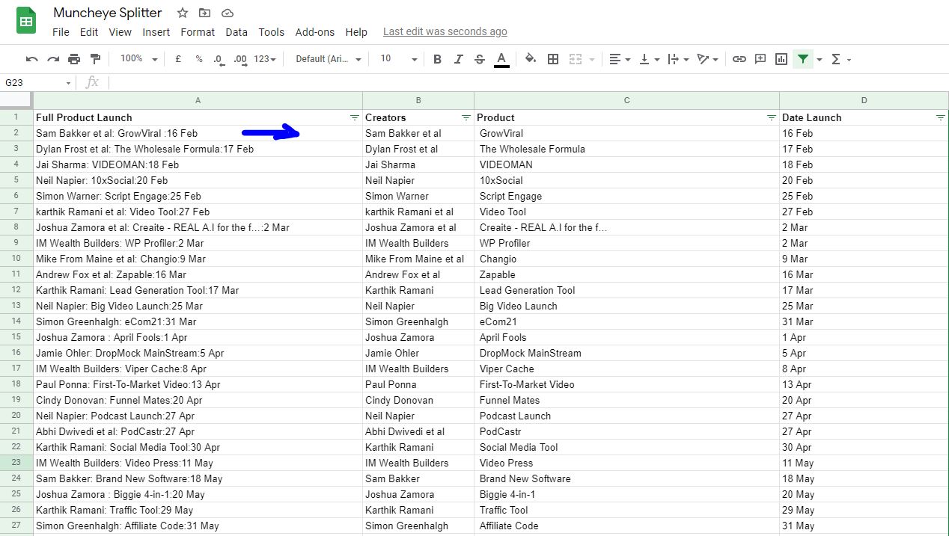Format as percent icon

[x=199, y=59]
